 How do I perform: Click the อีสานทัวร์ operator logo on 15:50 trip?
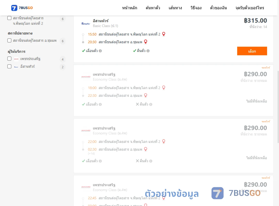[86, 24]
